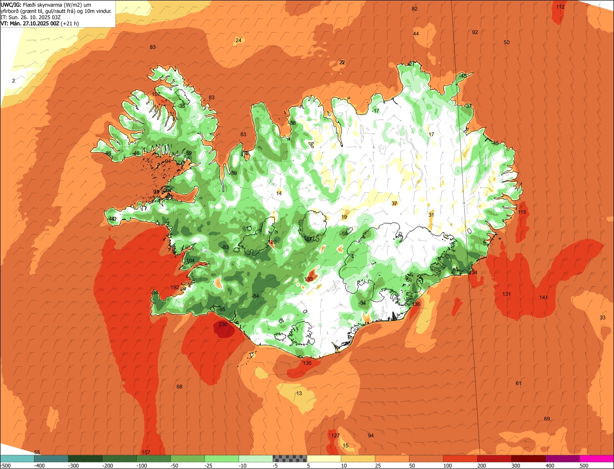
Task: Click the map value 104 on west coast
Action: click(190, 261)
